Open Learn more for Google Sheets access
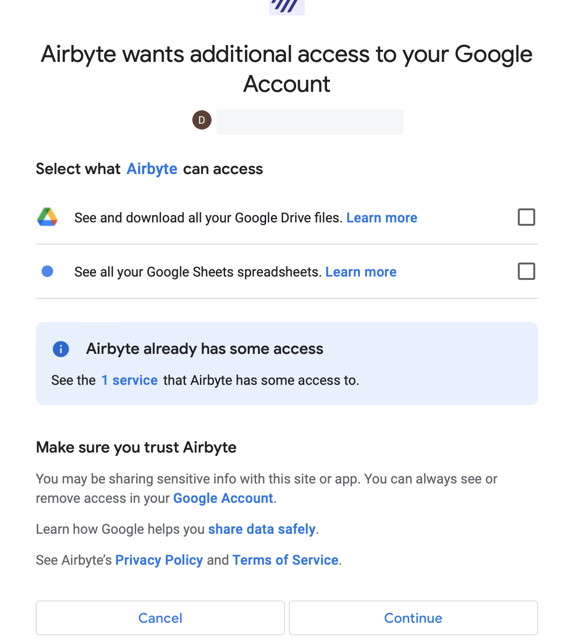 click(x=361, y=272)
